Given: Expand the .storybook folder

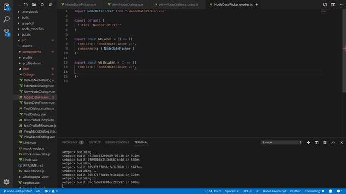Looking at the screenshot, I should click(30, 12).
